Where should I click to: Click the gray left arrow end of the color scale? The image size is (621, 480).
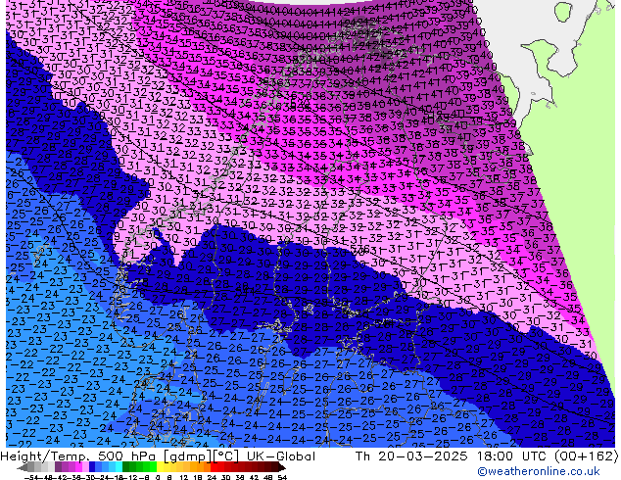[22, 468]
